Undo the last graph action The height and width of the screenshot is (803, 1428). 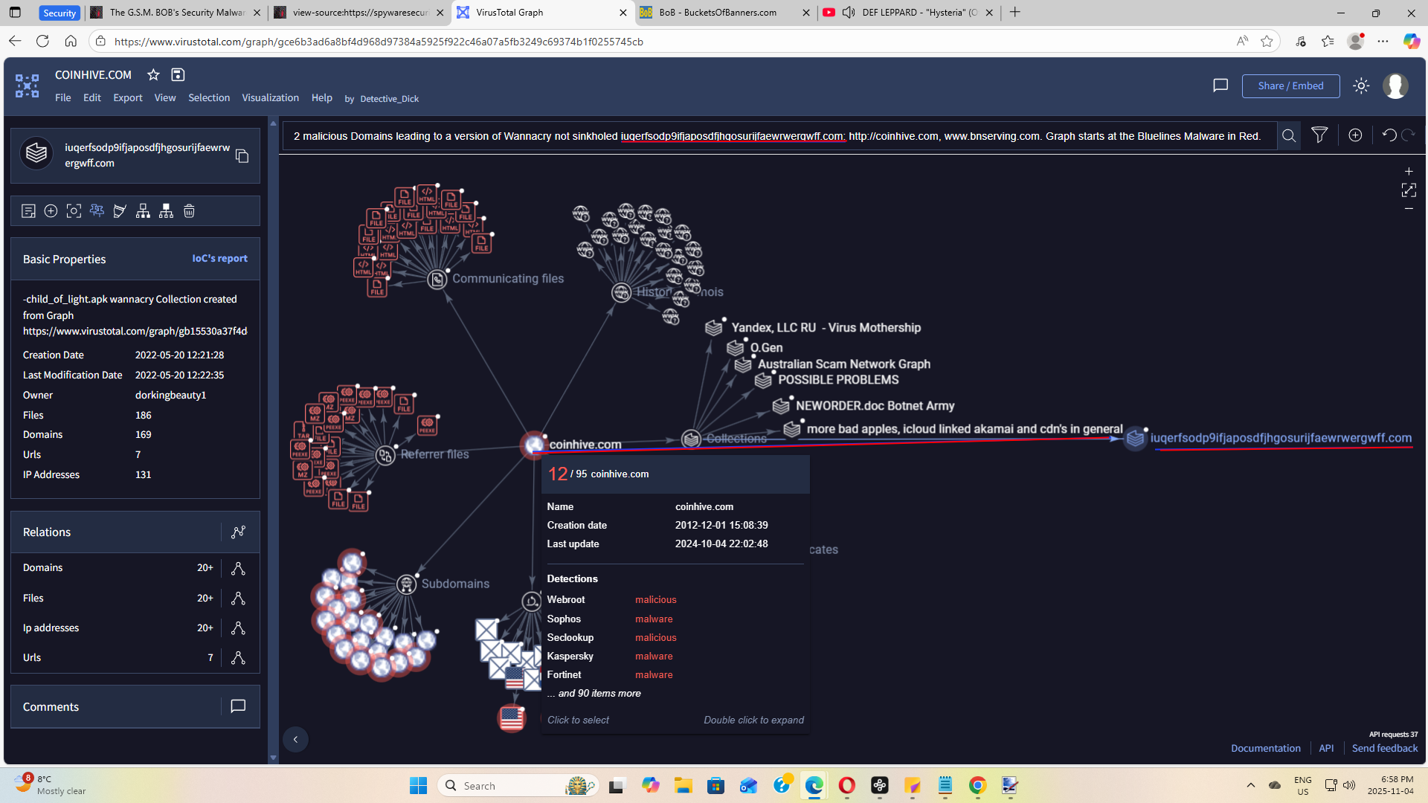tap(1389, 135)
